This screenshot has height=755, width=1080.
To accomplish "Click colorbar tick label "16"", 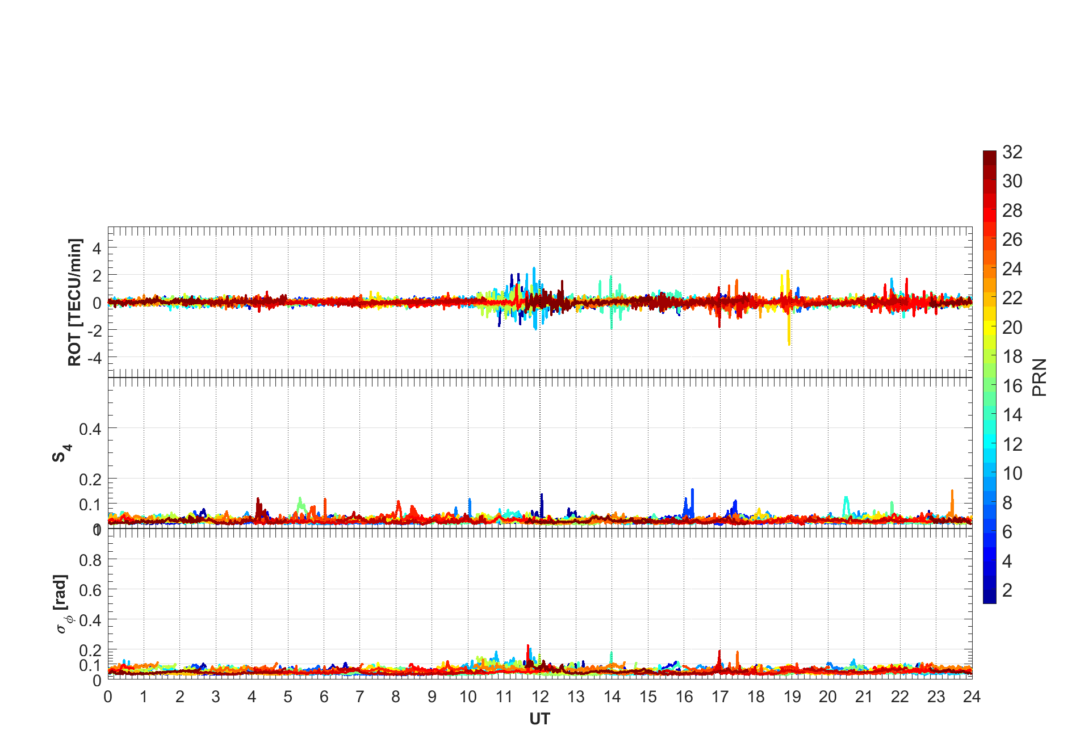I will [x=1012, y=386].
